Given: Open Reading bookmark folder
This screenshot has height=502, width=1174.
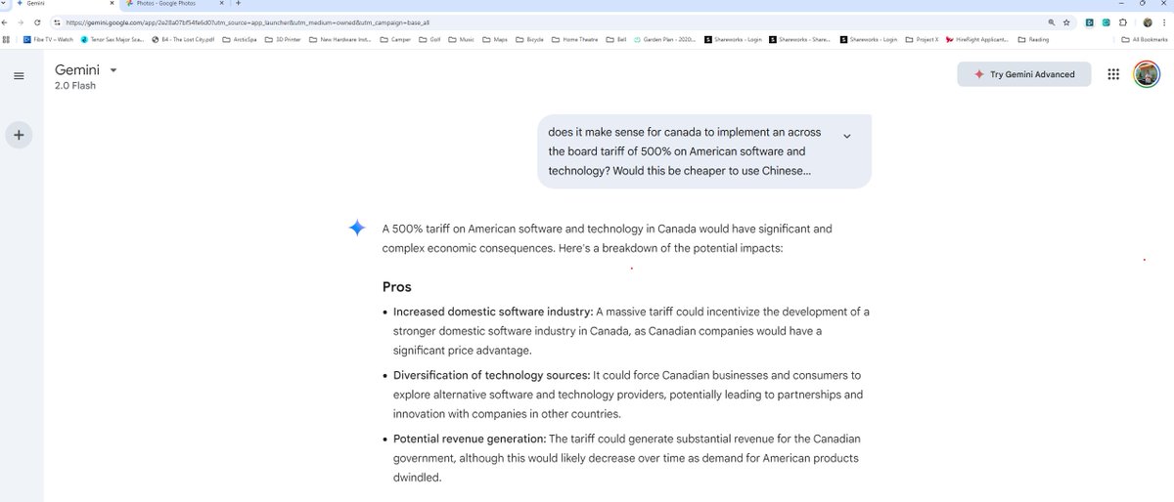Looking at the screenshot, I should pyautogui.click(x=1034, y=40).
